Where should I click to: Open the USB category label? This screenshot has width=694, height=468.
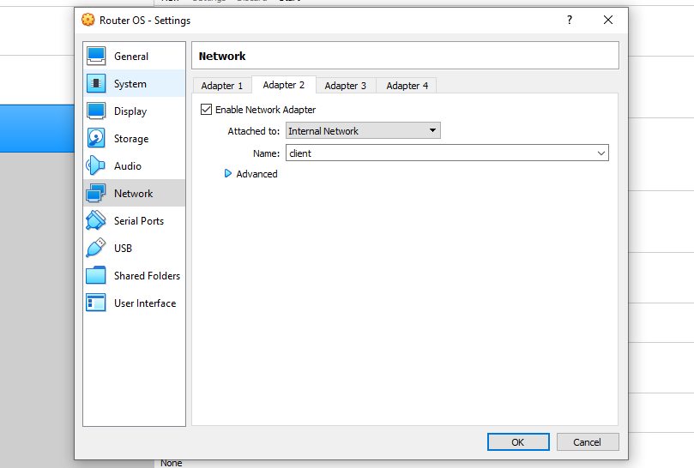tap(123, 249)
